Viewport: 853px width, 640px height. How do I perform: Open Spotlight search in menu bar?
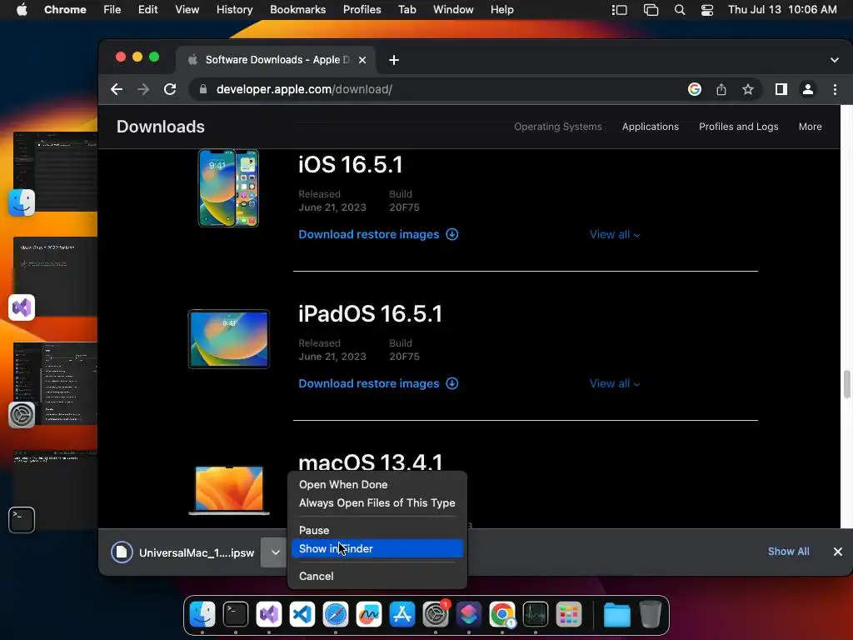[x=680, y=10]
